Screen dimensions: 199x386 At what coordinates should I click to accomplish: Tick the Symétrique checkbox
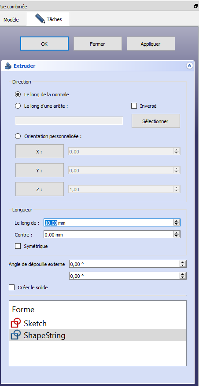click(x=18, y=246)
